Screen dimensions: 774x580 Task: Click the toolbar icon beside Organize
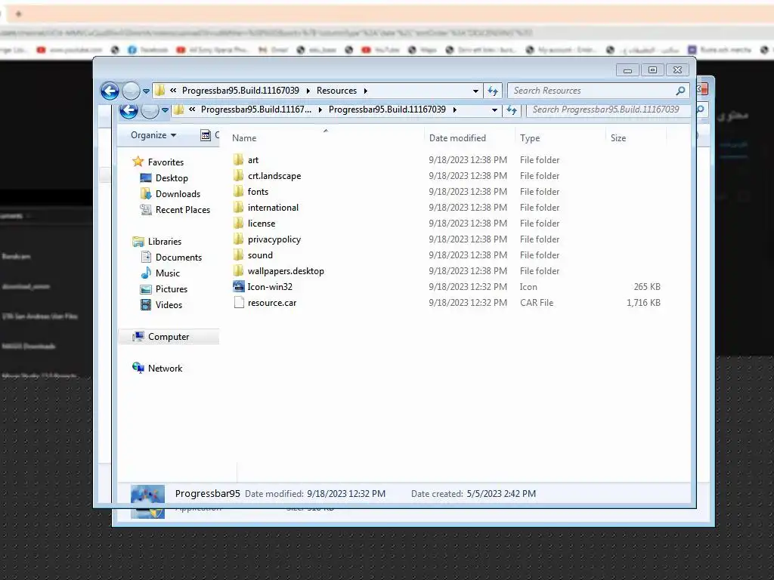pyautogui.click(x=206, y=135)
